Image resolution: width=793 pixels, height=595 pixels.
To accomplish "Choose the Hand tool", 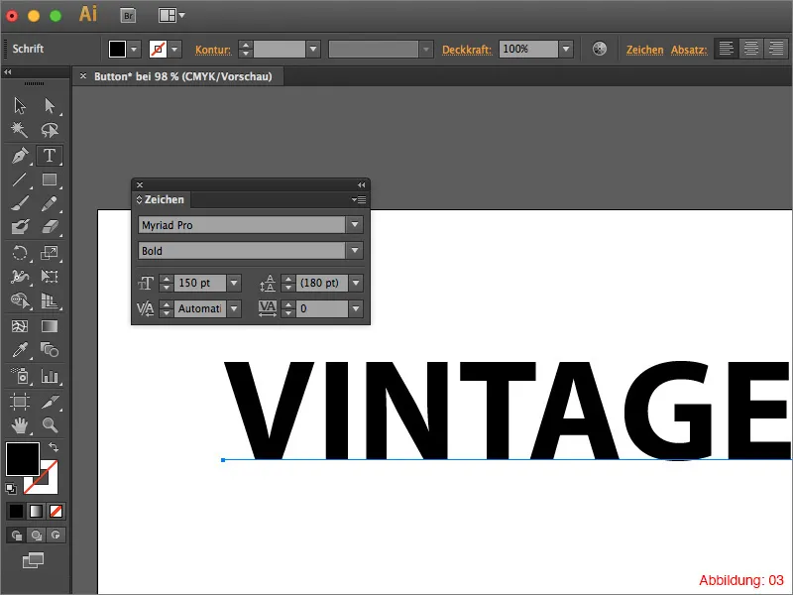I will (19, 425).
